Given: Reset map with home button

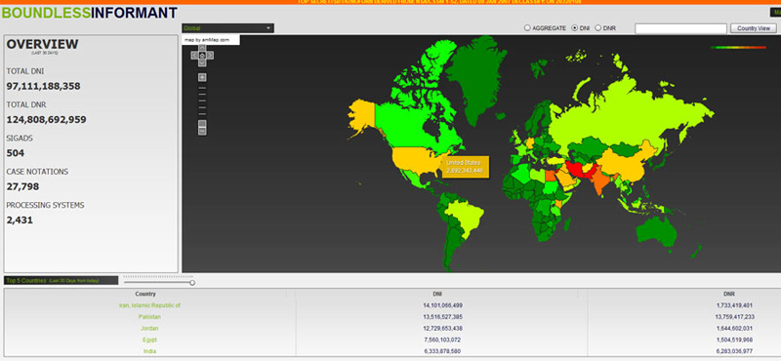Looking at the screenshot, I should click(x=202, y=56).
